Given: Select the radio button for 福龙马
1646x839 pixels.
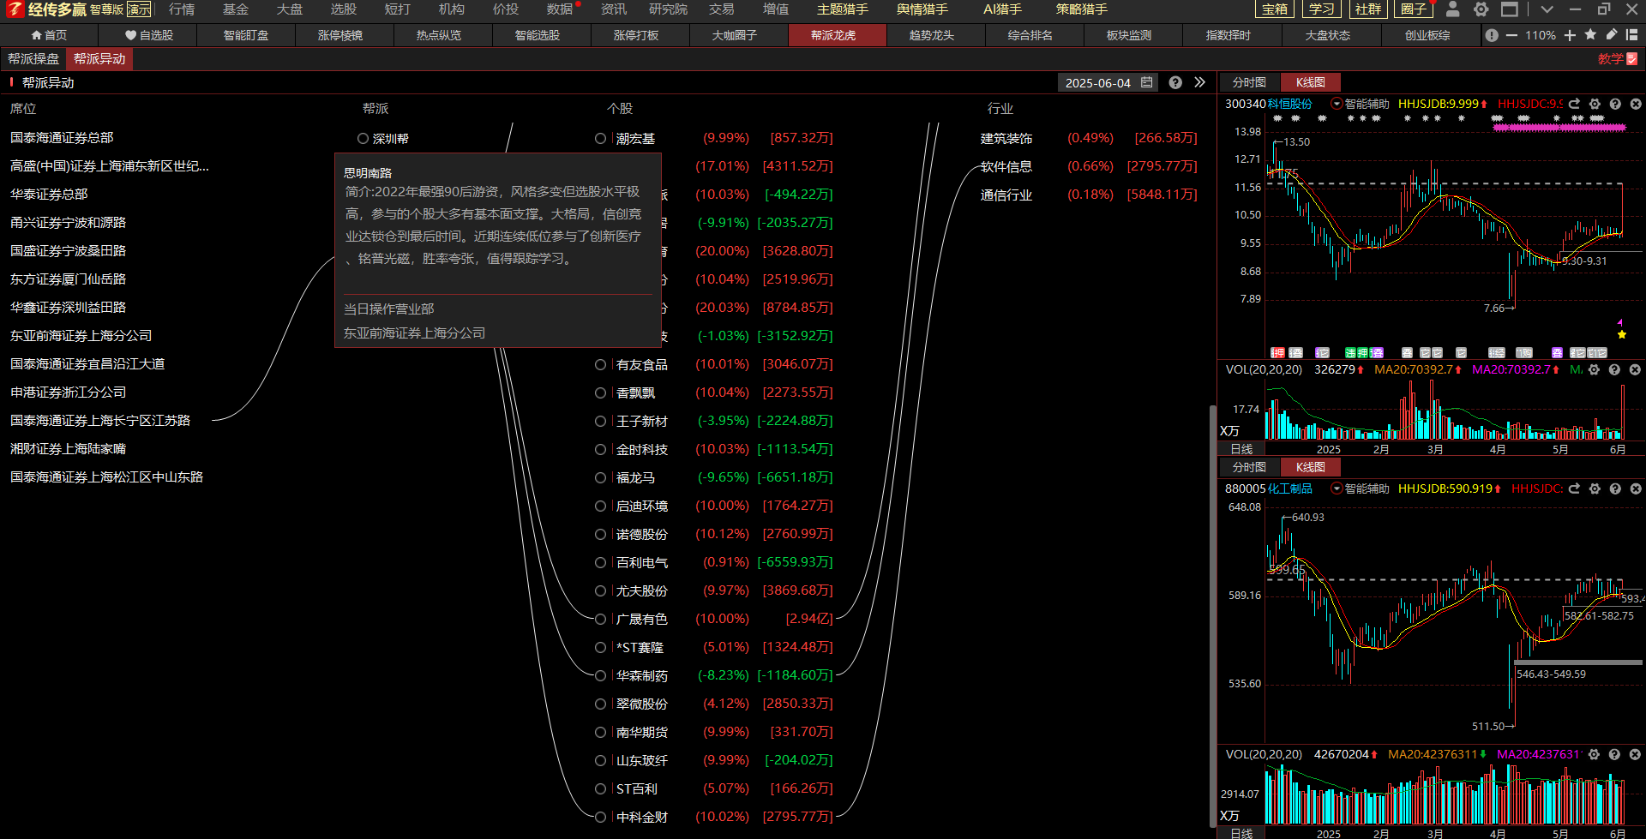Looking at the screenshot, I should (x=600, y=477).
